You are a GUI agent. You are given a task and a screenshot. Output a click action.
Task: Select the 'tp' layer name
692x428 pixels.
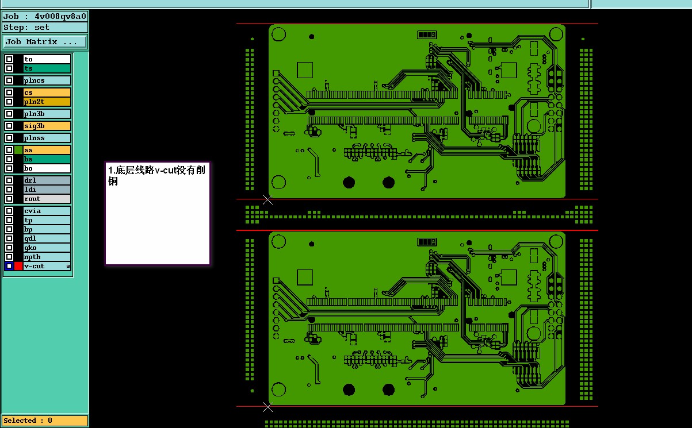click(47, 220)
